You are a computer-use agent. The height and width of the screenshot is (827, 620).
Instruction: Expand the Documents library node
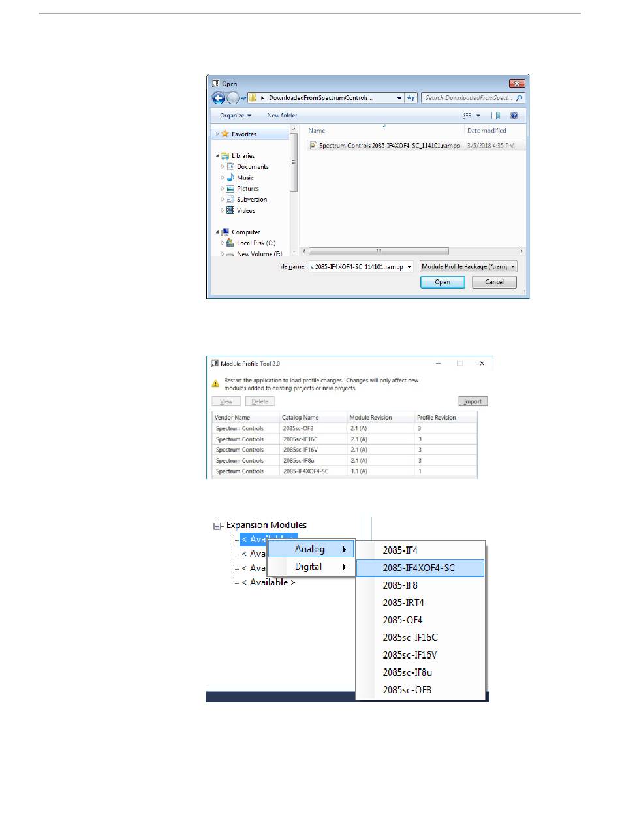pos(223,166)
